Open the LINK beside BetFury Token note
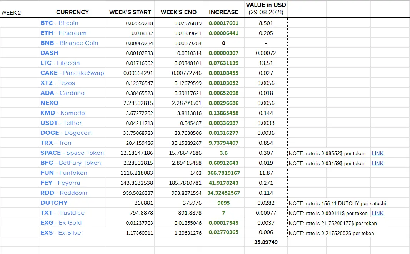Image resolution: width=410 pixels, height=254 pixels. coord(377,163)
